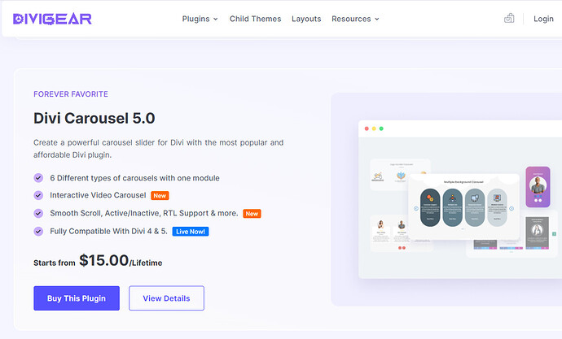
Task: Click checkmark icon beside Fully Compatible feature
Action: pos(38,232)
